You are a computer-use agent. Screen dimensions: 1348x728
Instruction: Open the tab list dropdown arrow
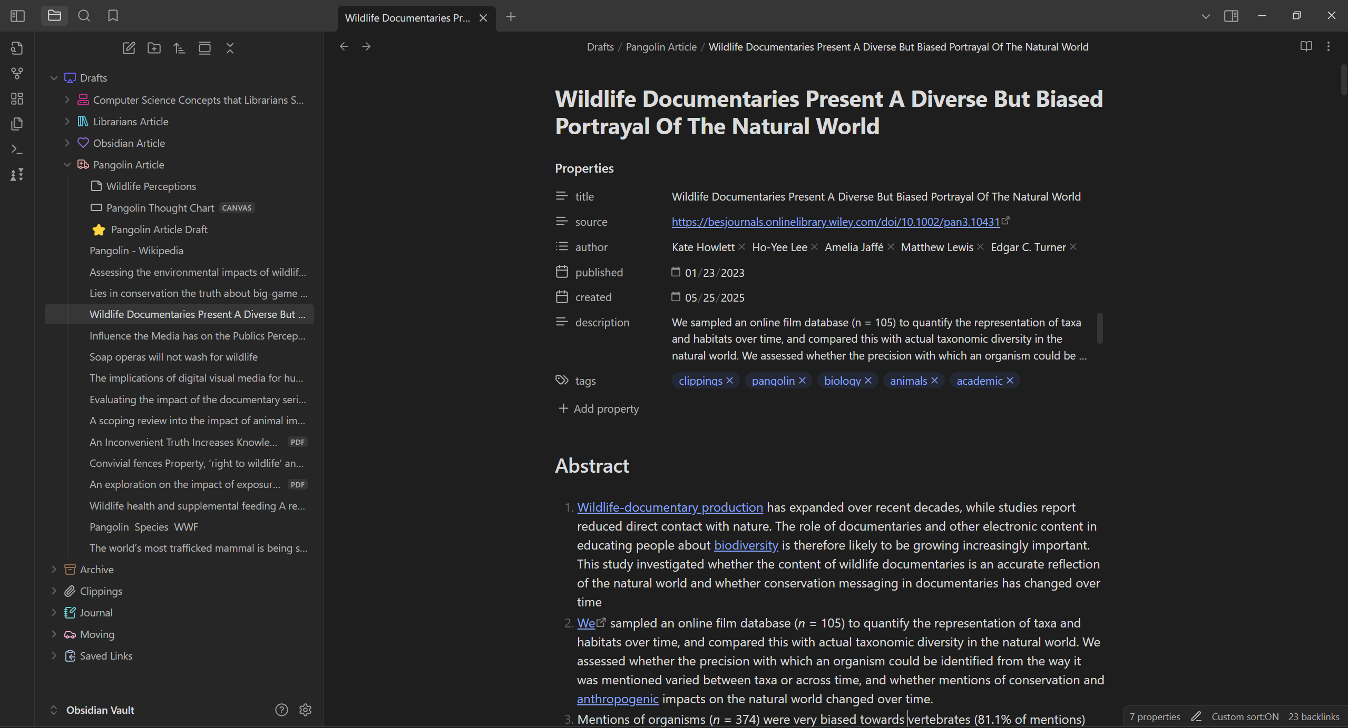[1206, 16]
